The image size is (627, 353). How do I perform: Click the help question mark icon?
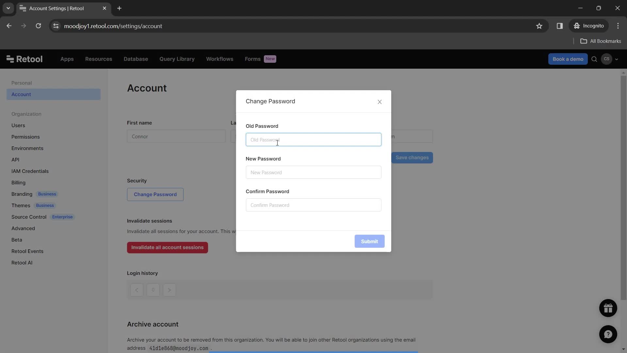(608, 334)
